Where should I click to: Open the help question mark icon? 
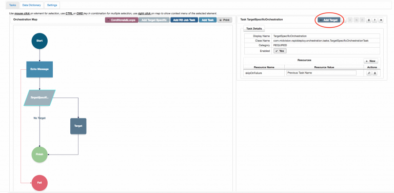coord(375,20)
